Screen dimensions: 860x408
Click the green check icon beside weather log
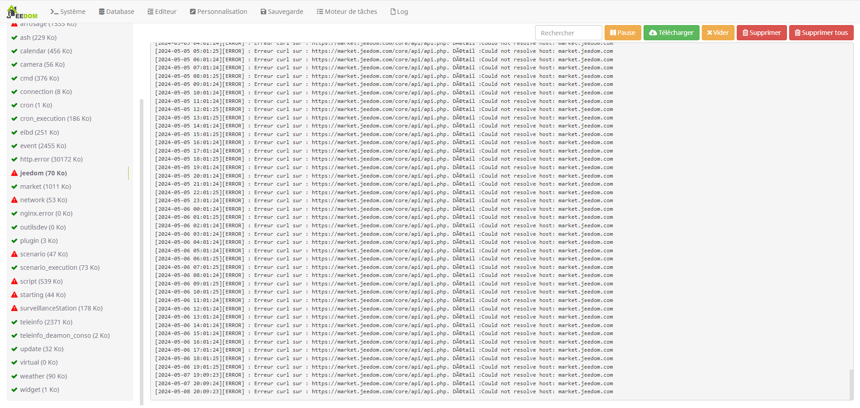coord(14,376)
